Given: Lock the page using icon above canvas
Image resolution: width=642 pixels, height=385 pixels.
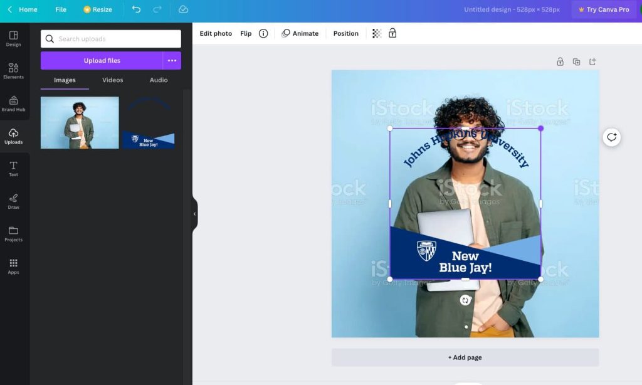Looking at the screenshot, I should click(560, 61).
